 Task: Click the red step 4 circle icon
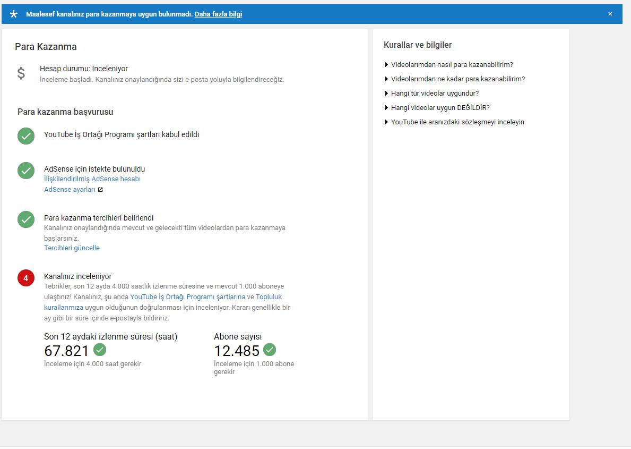point(26,278)
